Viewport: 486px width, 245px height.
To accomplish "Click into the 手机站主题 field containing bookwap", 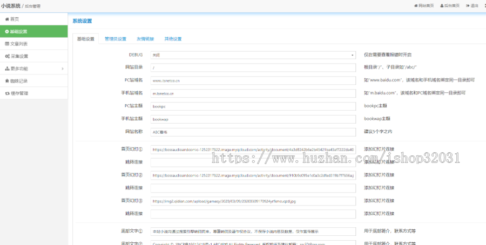I will (253, 119).
